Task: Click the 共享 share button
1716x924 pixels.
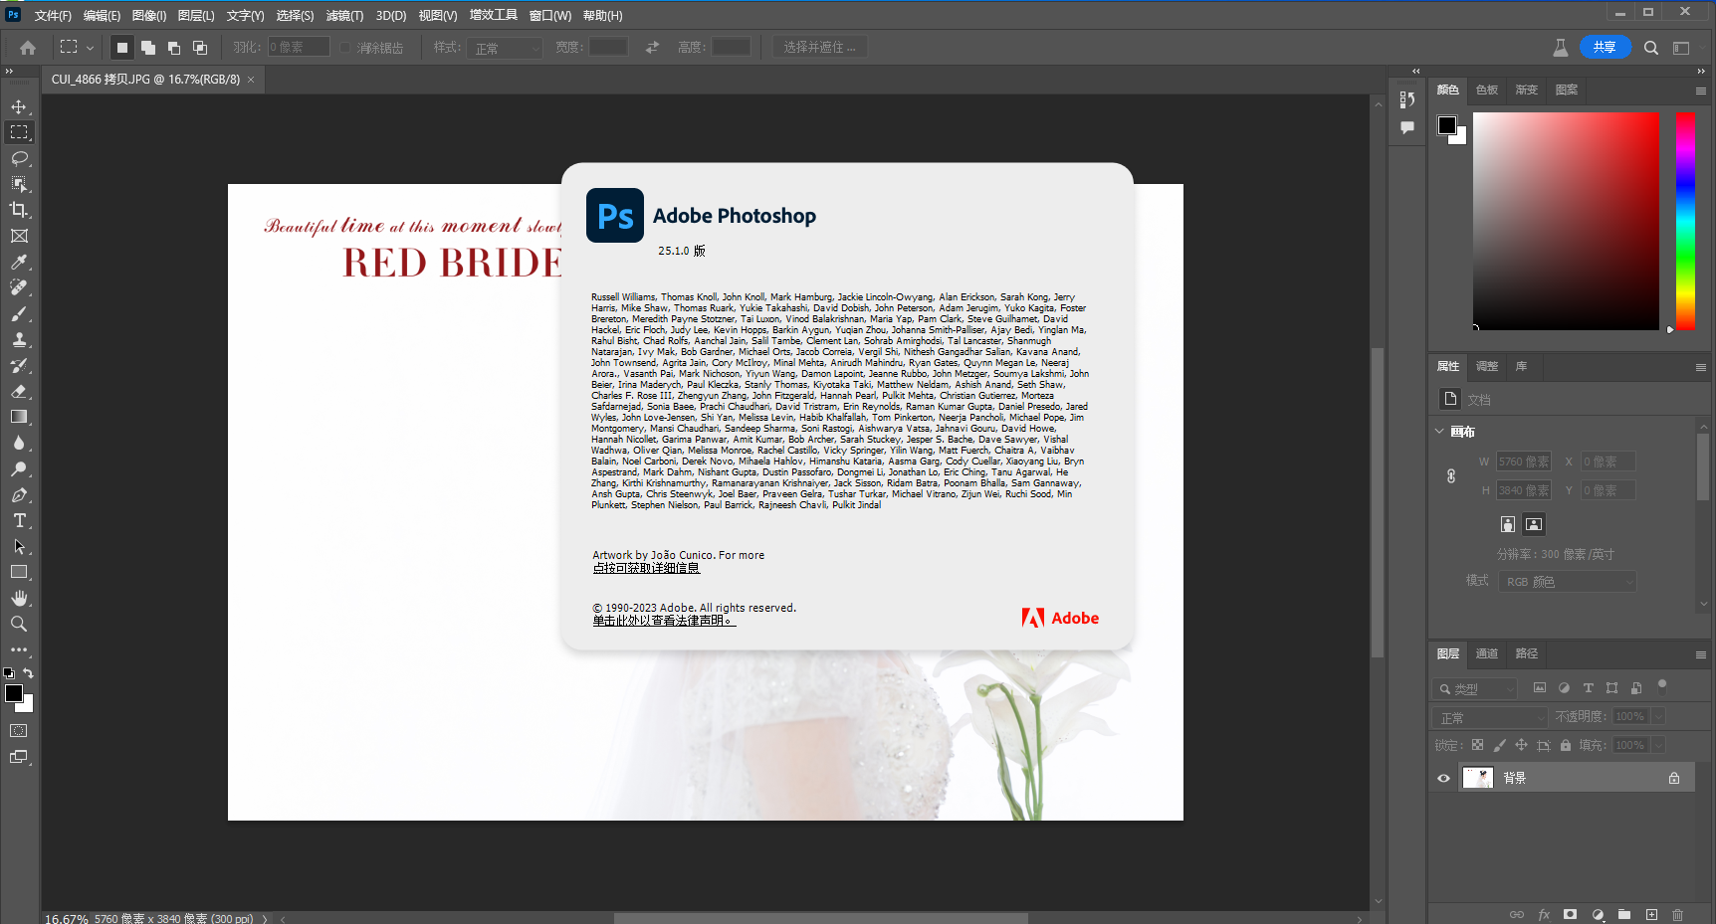Action: pyautogui.click(x=1604, y=47)
